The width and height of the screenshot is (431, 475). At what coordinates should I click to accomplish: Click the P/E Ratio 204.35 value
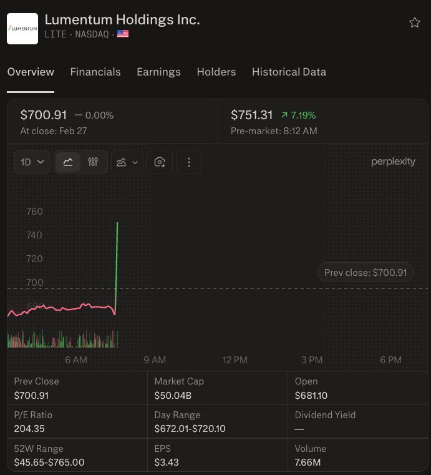pyautogui.click(x=29, y=429)
